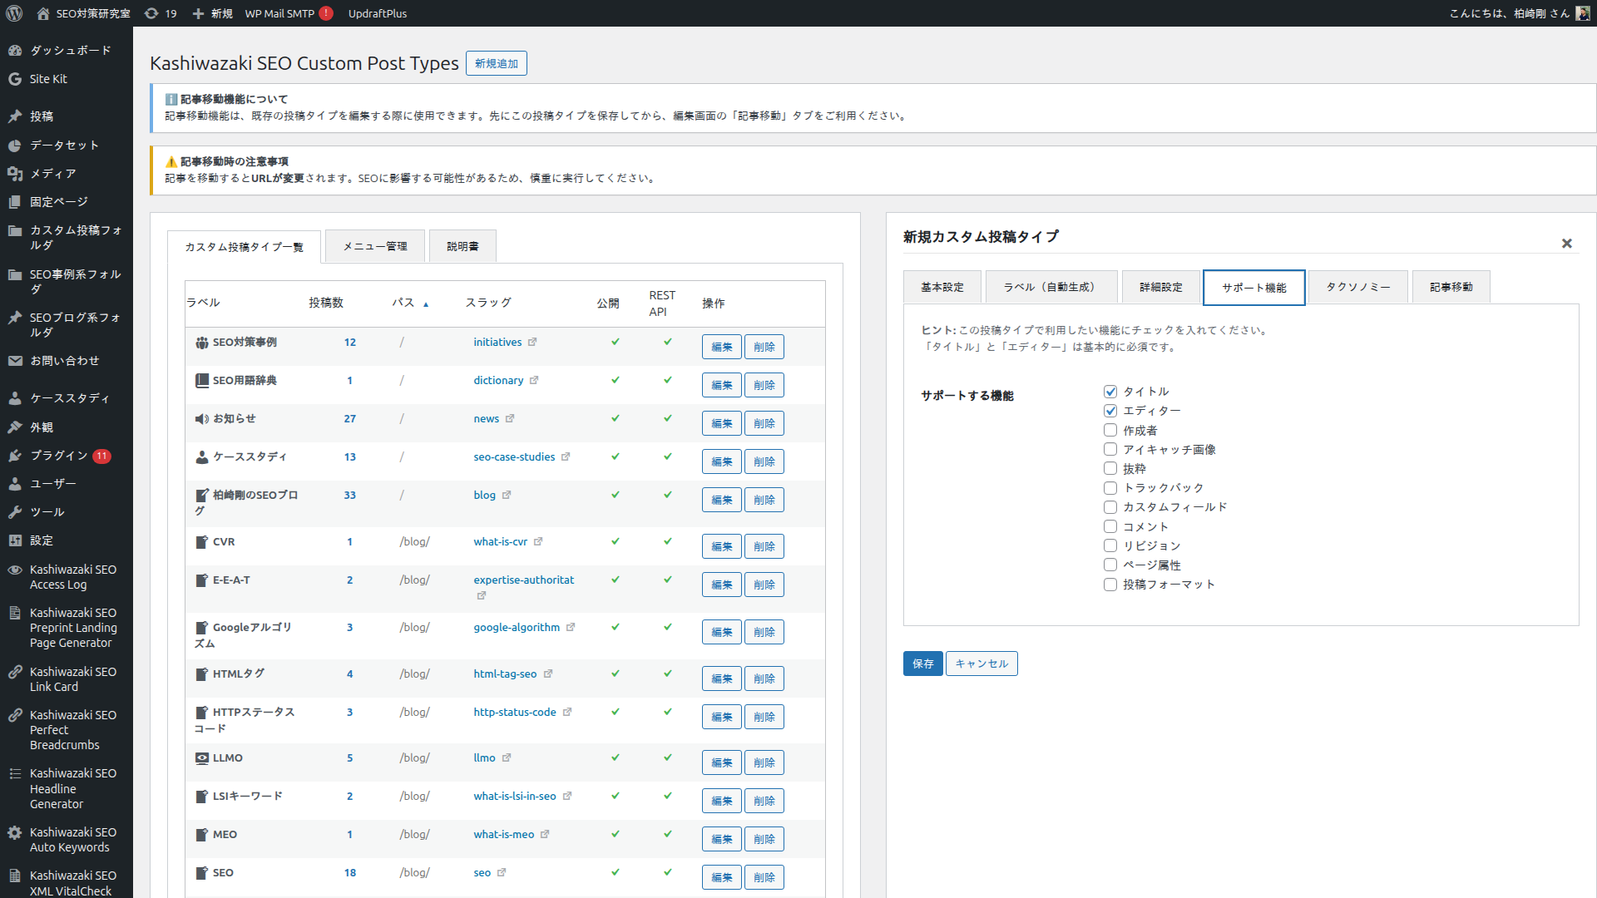Viewport: 1597px width, 898px height.
Task: Open Kashiwazaki SEO Access Log eye icon
Action: pos(15,570)
